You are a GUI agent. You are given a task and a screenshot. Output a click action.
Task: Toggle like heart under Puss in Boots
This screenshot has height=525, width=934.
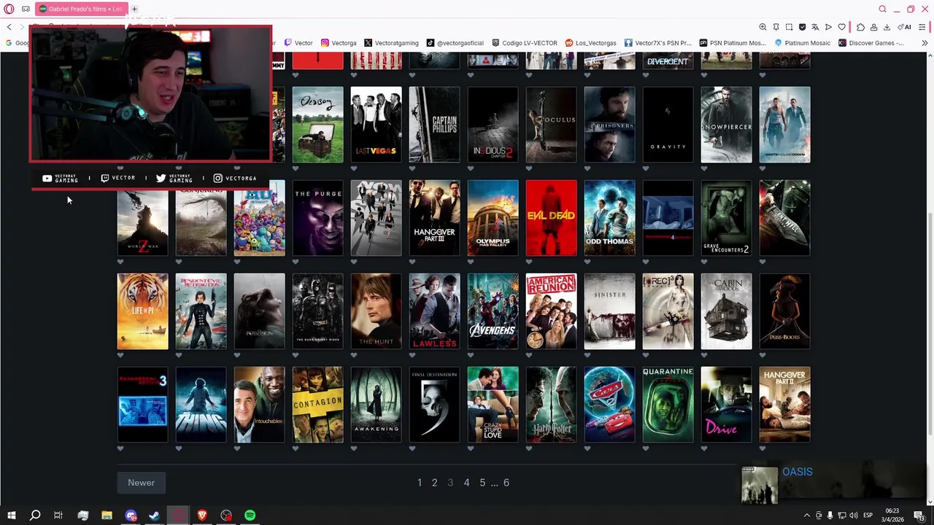pyautogui.click(x=763, y=355)
